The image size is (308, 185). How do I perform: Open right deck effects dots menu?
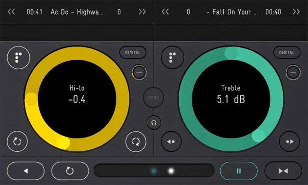click(172, 57)
